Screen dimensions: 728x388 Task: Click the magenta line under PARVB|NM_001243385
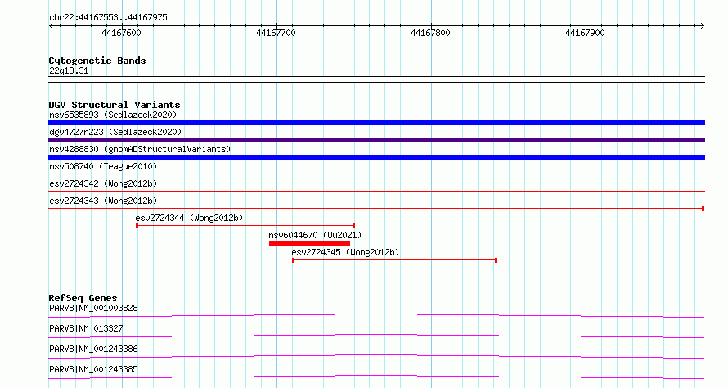click(376, 377)
